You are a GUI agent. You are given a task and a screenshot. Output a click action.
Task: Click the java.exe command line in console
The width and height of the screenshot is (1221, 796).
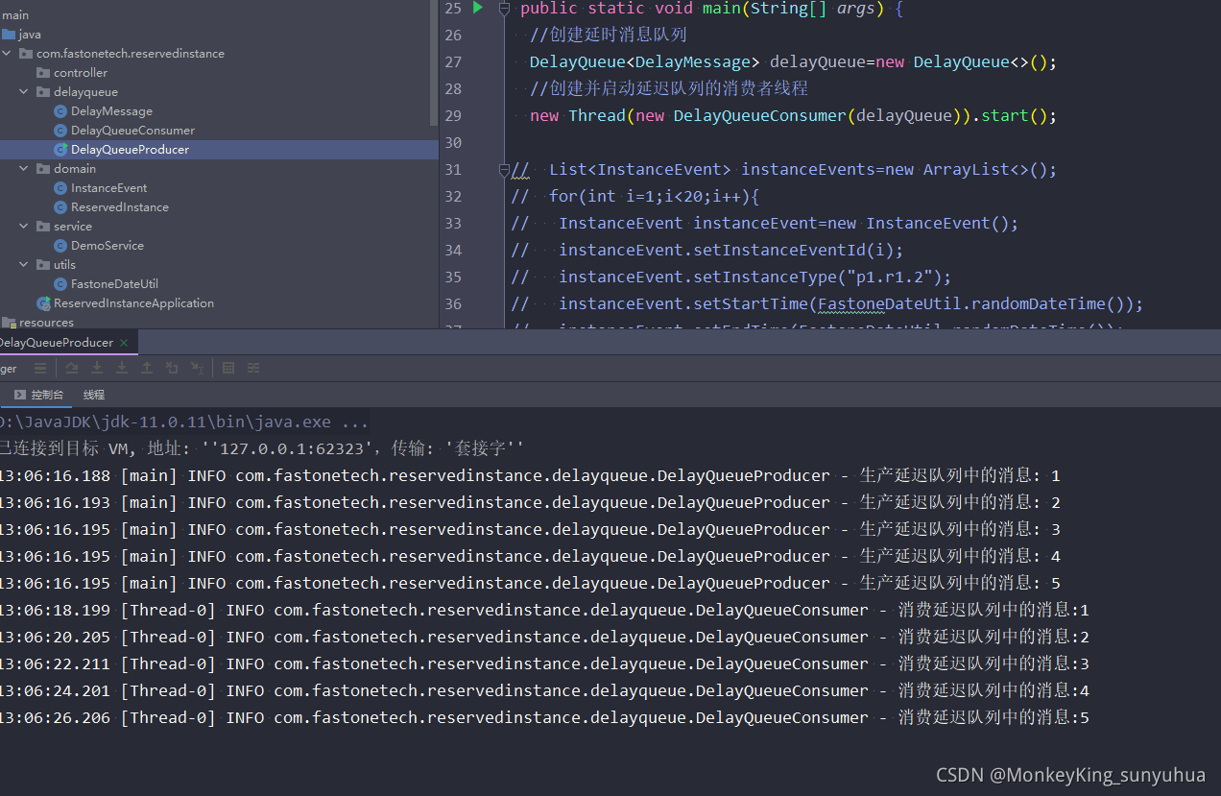coord(183,422)
